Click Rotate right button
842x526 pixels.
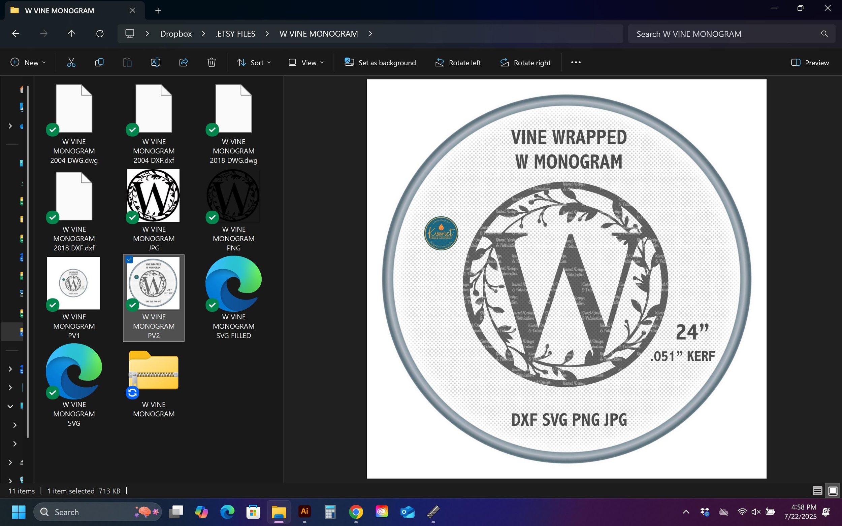525,63
